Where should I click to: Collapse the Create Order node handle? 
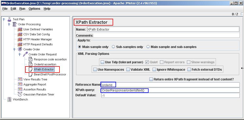(x=14, y=49)
